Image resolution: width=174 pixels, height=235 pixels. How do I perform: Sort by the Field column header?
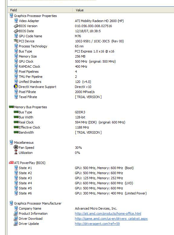[x=40, y=10]
